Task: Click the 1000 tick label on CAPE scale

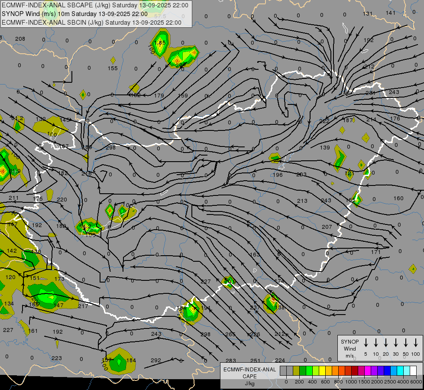Action: [351, 382]
